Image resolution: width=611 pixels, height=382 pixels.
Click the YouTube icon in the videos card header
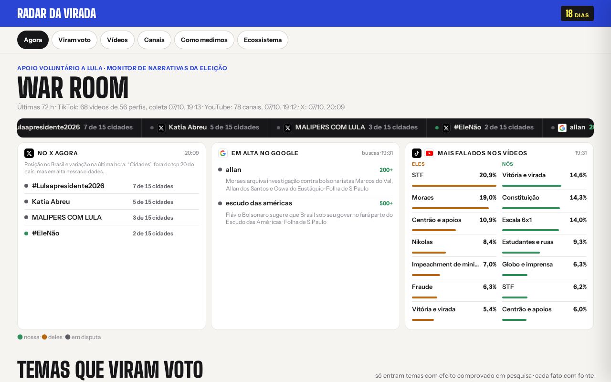pos(429,153)
